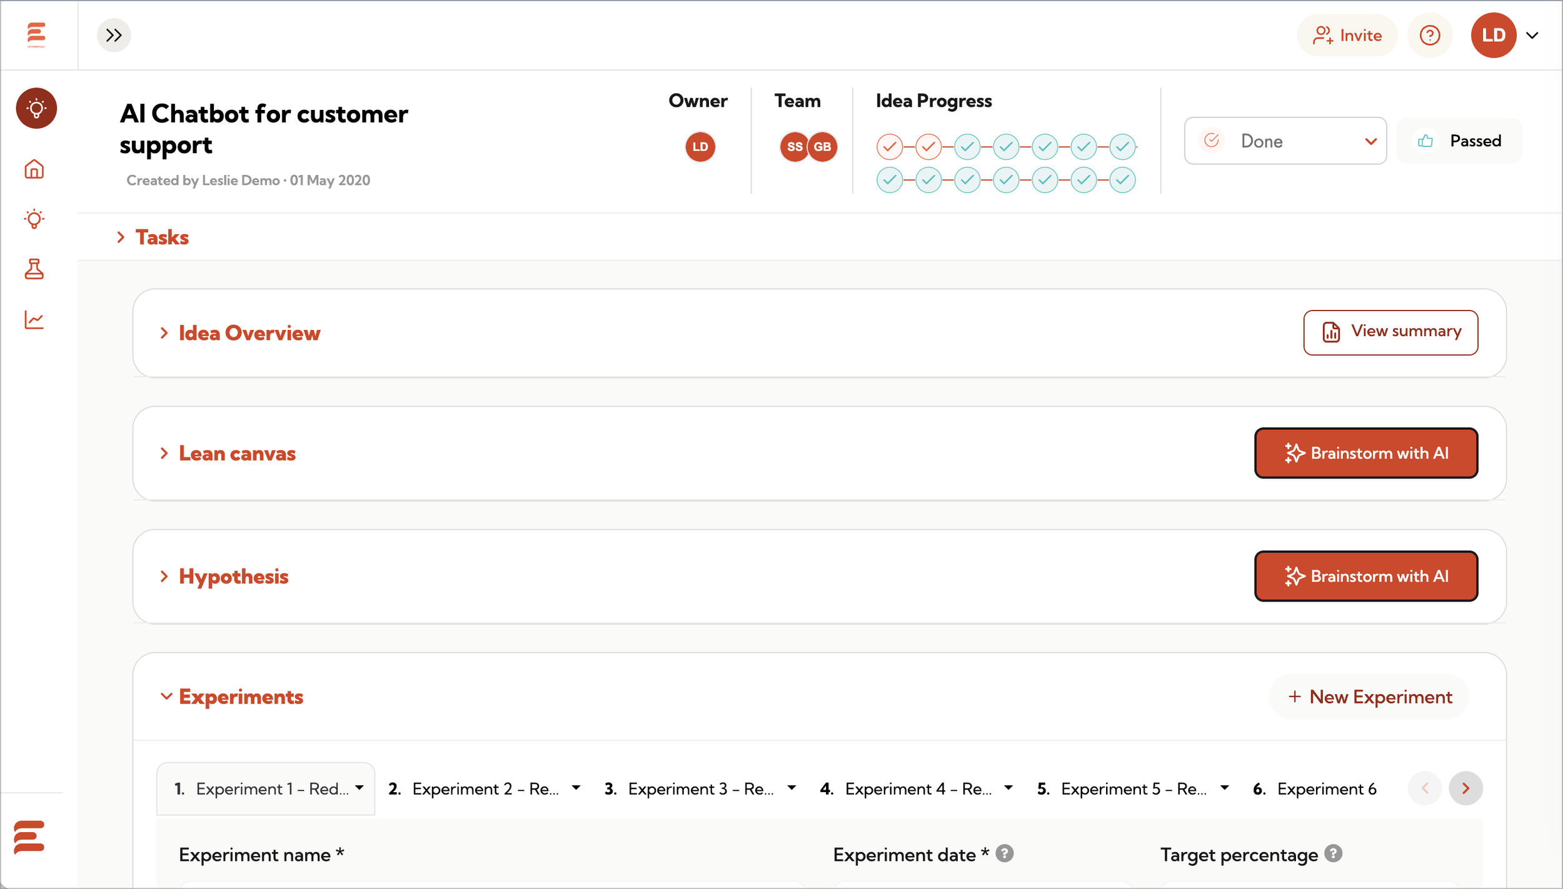Click the second red progress checkmark
Image resolution: width=1563 pixels, height=889 pixels.
click(x=928, y=147)
